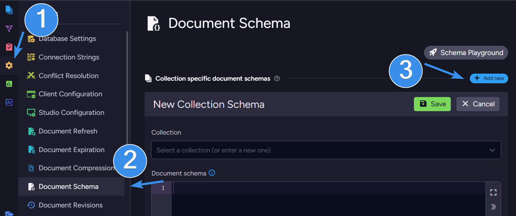The image size is (516, 216).
Task: Select the Settings gear icon in rail
Action: point(9,65)
